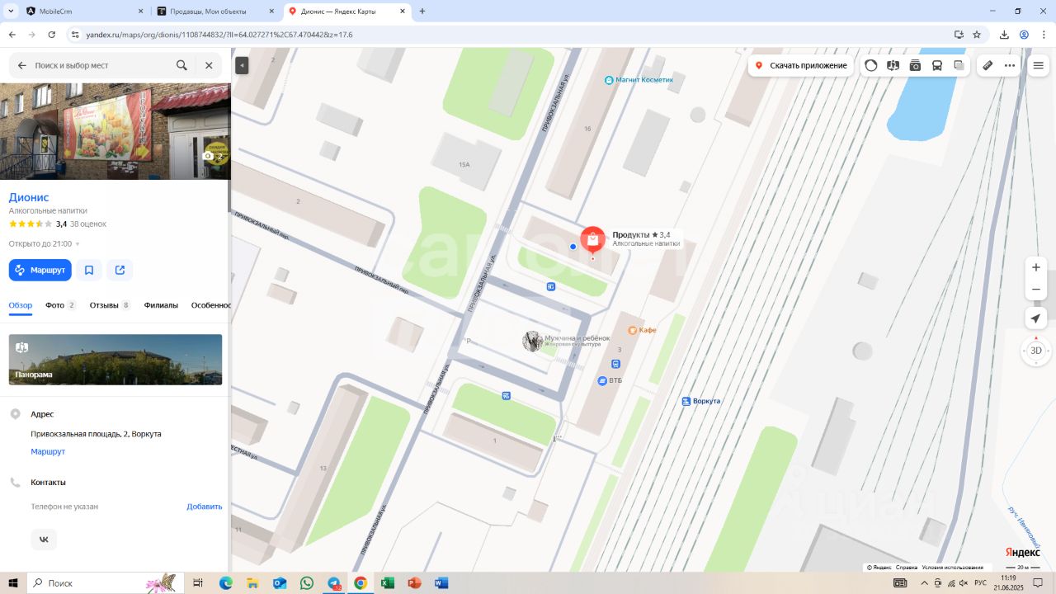Image resolution: width=1056 pixels, height=594 pixels.
Task: Open the Chrome profile icon
Action: (1024, 35)
